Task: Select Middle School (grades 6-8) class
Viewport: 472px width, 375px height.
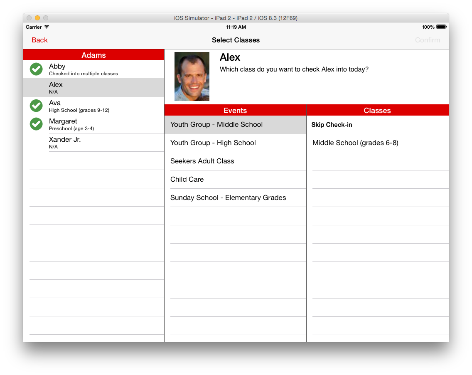Action: click(355, 143)
